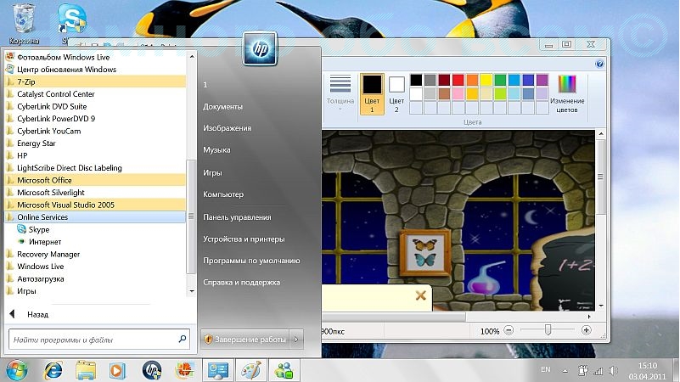The image size is (680, 382).
Task: Select Color 2 as the active color
Action: coord(396,93)
